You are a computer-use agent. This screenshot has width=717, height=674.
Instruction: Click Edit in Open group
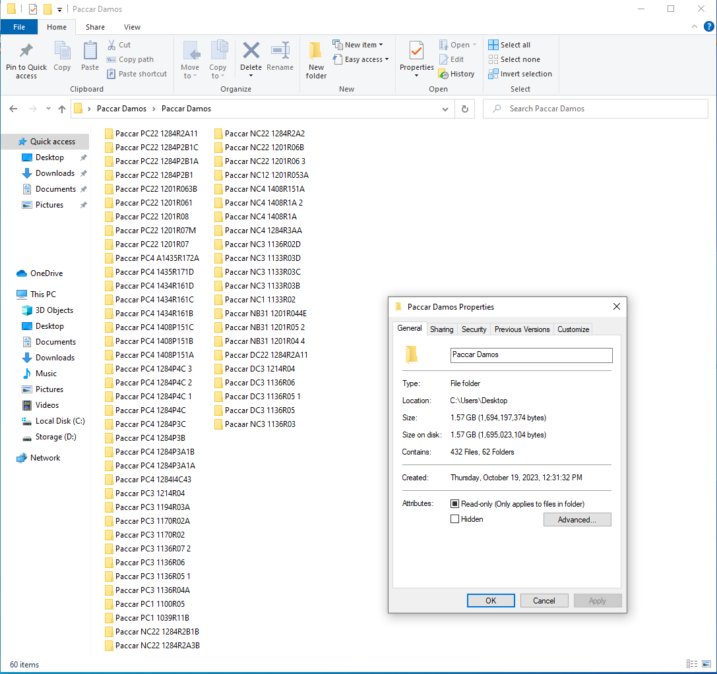451,59
